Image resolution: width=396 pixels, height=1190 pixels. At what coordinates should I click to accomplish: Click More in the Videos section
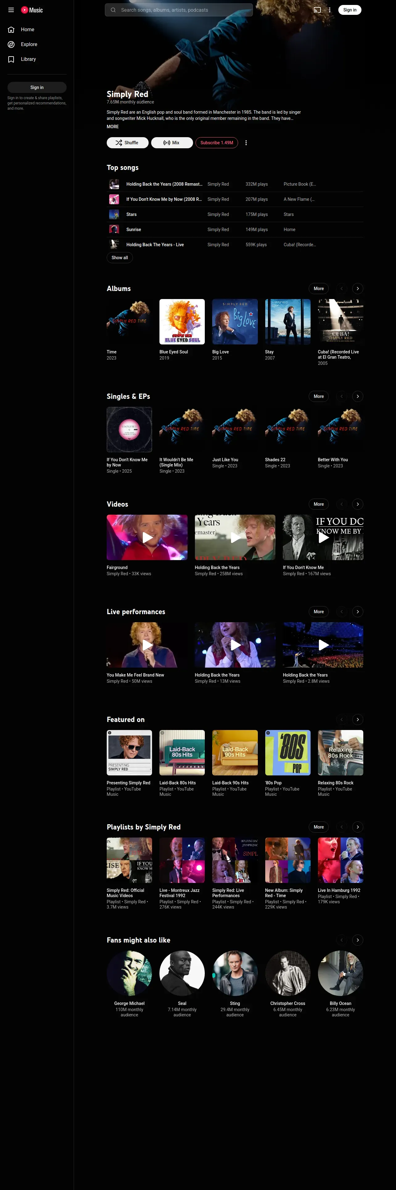pyautogui.click(x=319, y=504)
